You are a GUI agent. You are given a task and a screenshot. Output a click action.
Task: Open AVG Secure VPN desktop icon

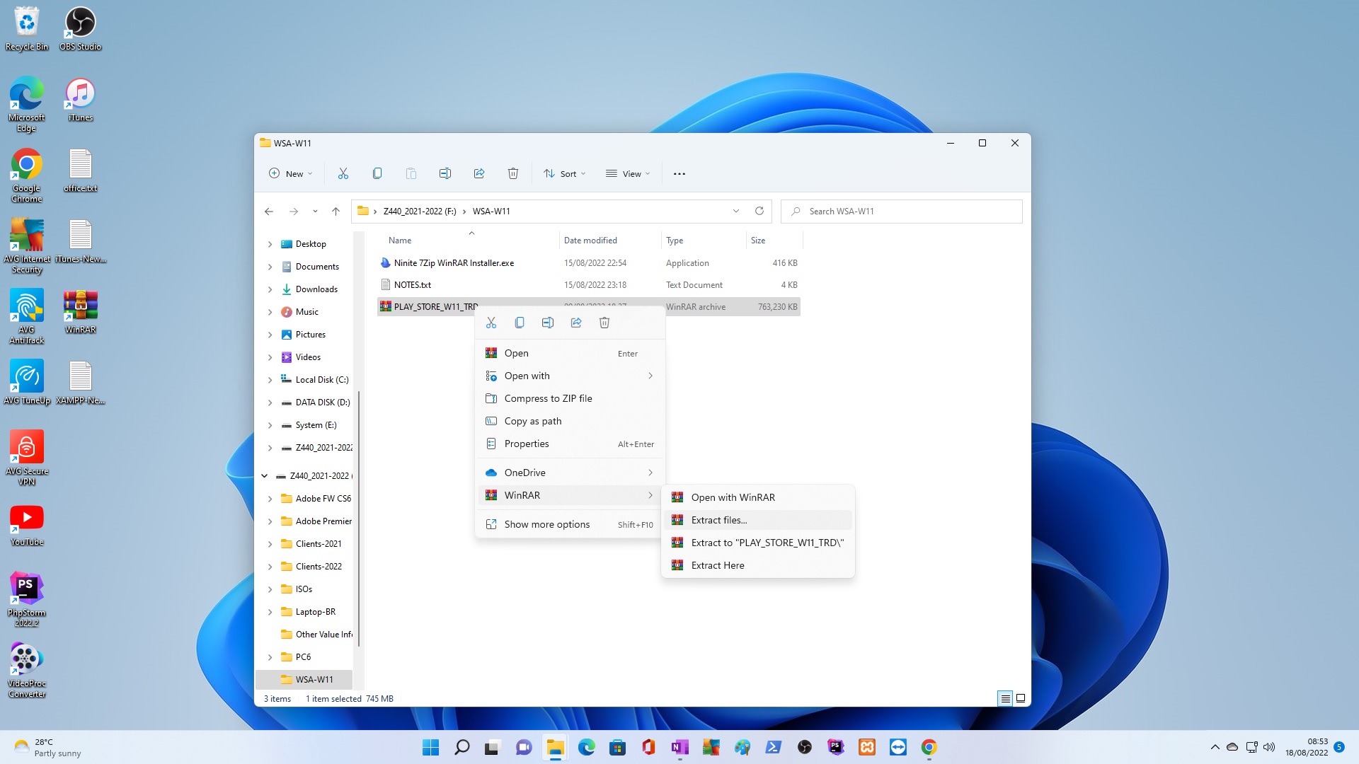coord(27,458)
